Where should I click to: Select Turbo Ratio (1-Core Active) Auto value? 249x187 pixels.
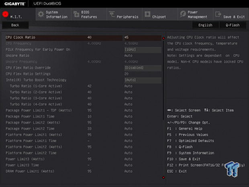coord(128,86)
